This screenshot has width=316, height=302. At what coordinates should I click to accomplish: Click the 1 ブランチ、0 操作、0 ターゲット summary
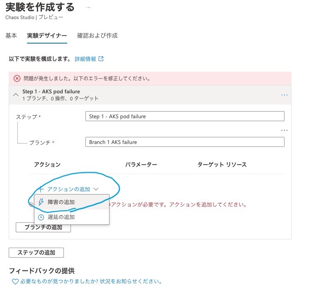tap(61, 98)
